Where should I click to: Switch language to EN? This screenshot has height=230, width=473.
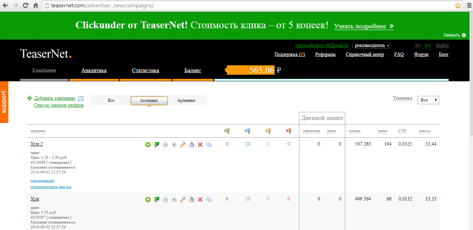click(x=428, y=46)
